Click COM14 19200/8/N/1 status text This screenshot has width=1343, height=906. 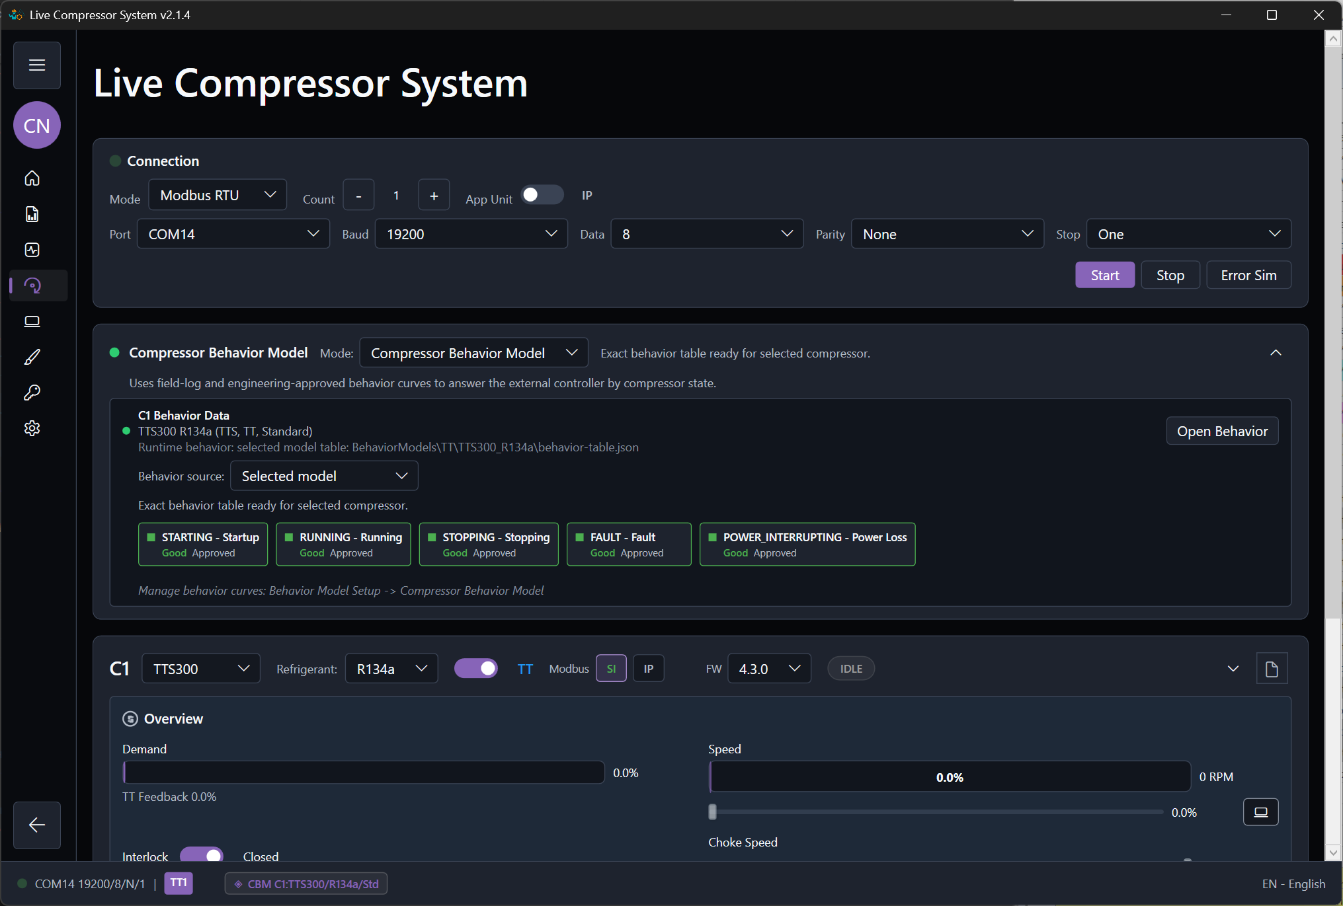click(x=90, y=884)
